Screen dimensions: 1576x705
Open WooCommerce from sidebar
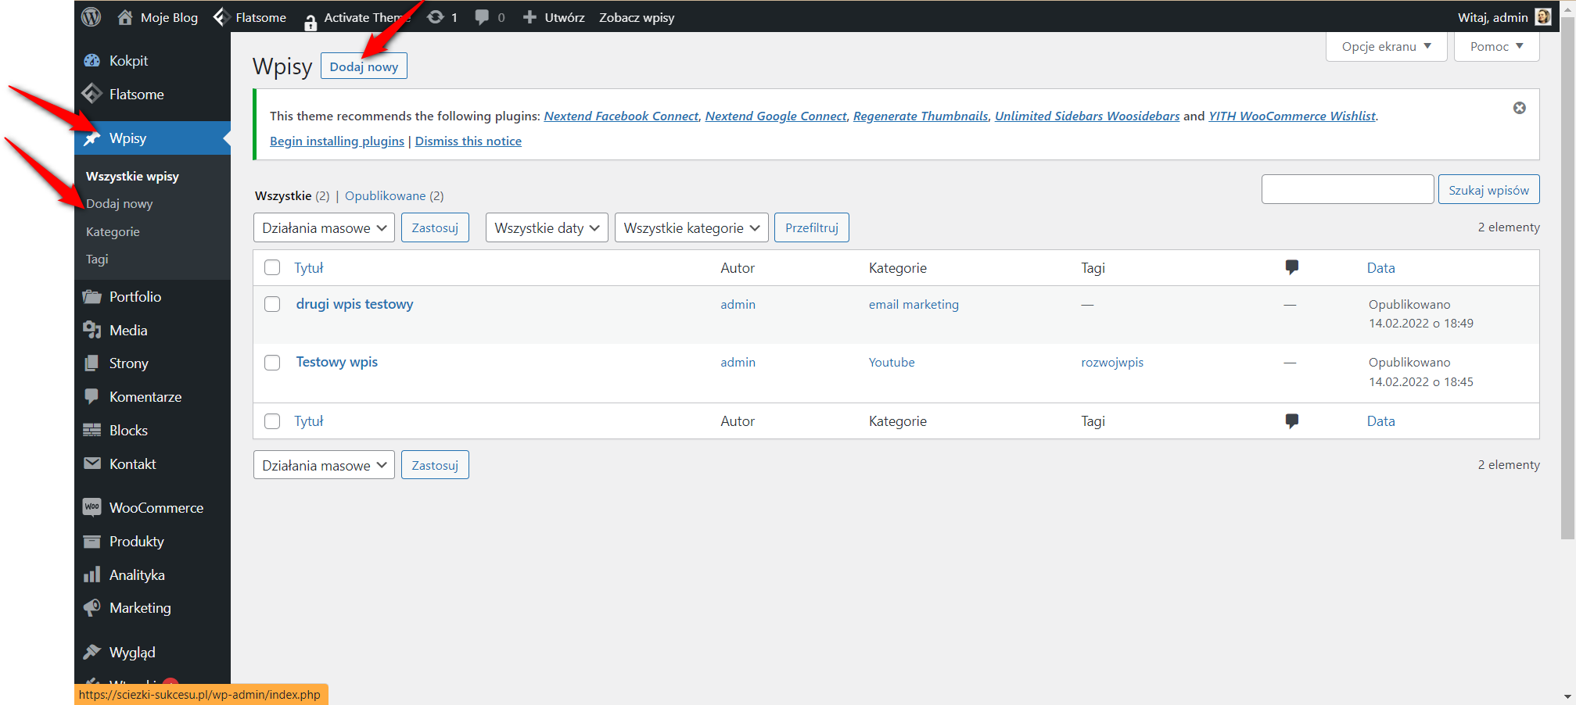tap(156, 508)
